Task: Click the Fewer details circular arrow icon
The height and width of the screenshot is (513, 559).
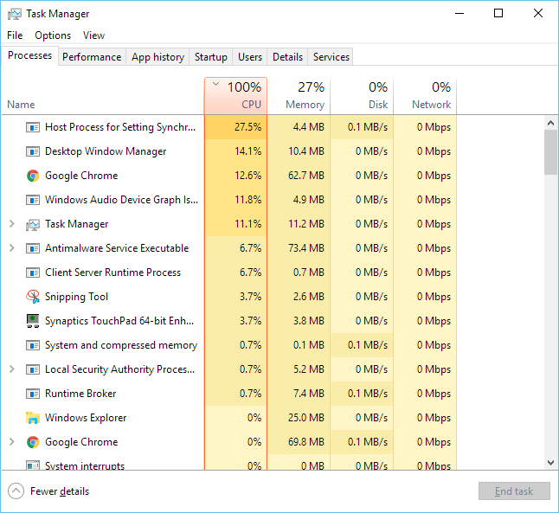Action: (16, 491)
